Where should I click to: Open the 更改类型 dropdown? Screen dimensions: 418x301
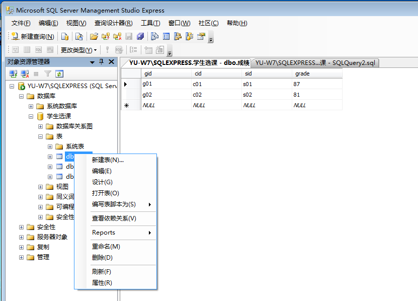pyautogui.click(x=78, y=50)
